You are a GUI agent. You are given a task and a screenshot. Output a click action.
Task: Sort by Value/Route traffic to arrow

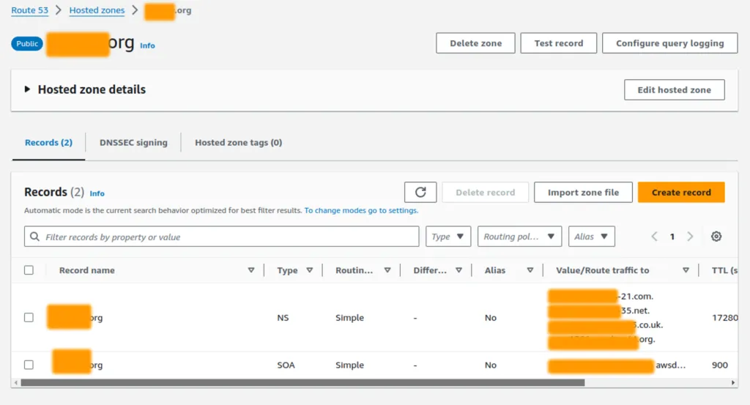tap(686, 270)
